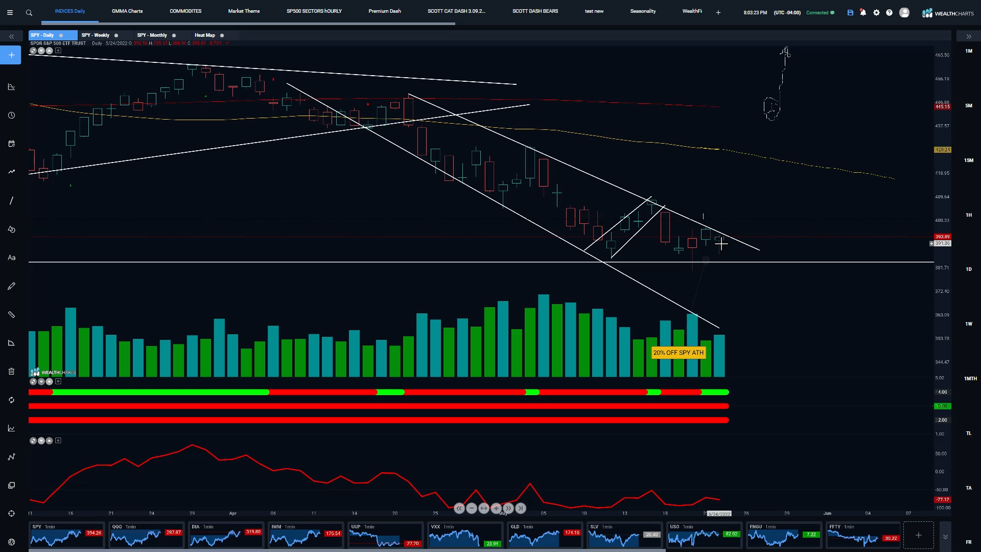Viewport: 981px width, 552px height.
Task: Click the refresh/sync icon in sidebar
Action: click(x=11, y=400)
